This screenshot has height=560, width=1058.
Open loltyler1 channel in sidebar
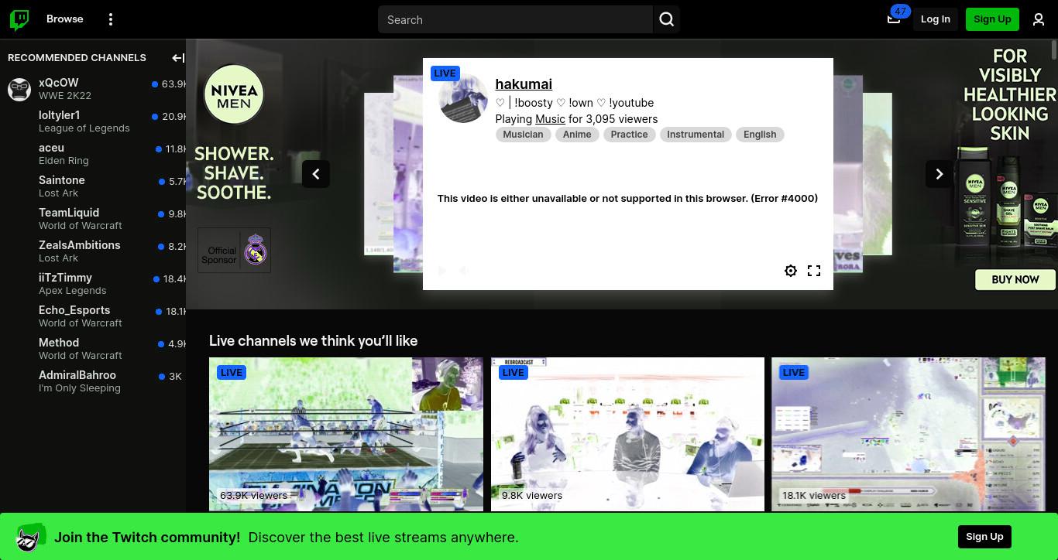pyautogui.click(x=93, y=121)
